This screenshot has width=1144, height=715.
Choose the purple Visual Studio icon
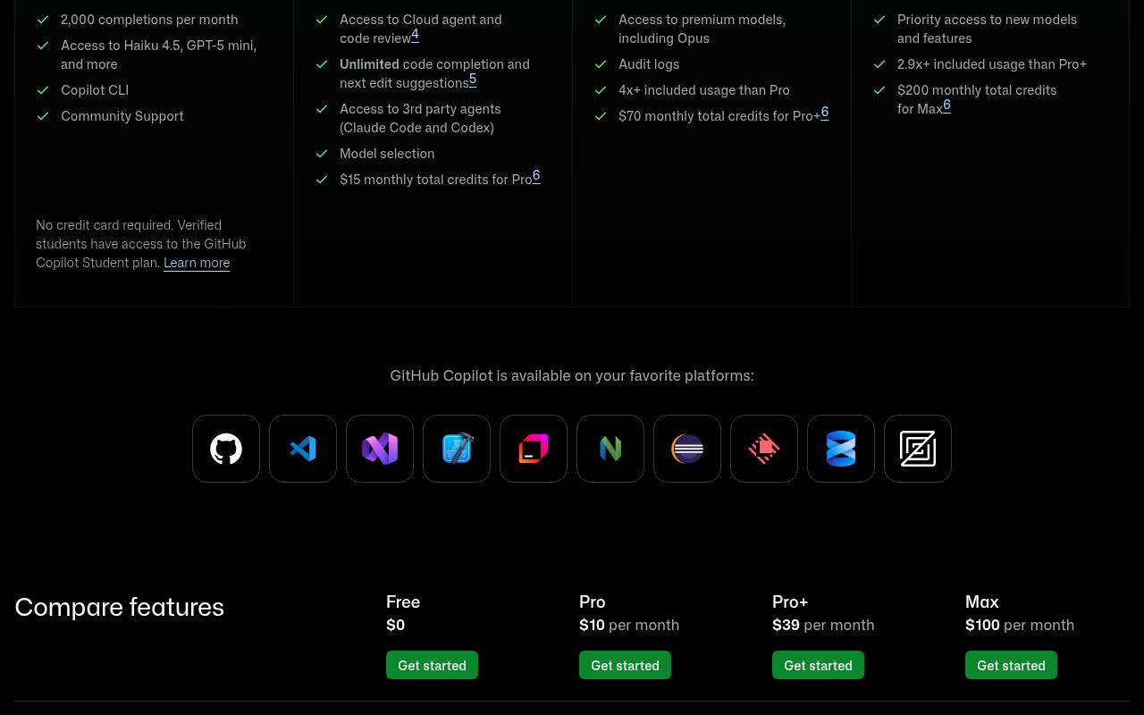(x=380, y=449)
